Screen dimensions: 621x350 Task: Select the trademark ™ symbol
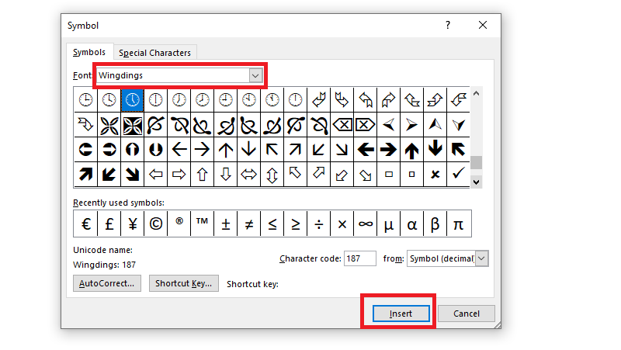[203, 224]
